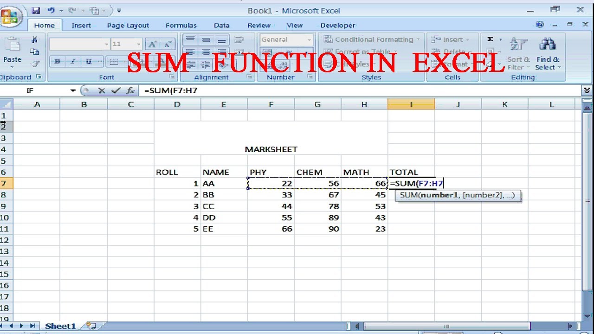594x334 pixels.
Task: Click the Grow Font icon
Action: click(152, 44)
